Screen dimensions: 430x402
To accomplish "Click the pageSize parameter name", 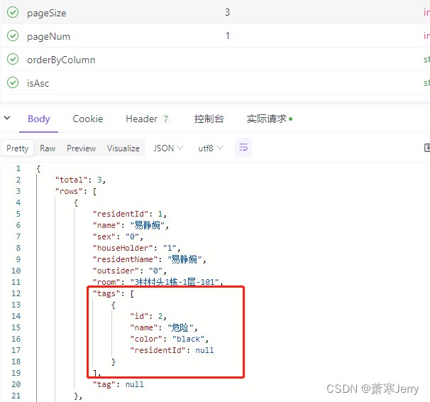I will (x=47, y=13).
